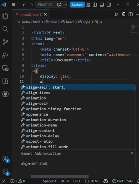Open the Extensions view

pos(5,81)
